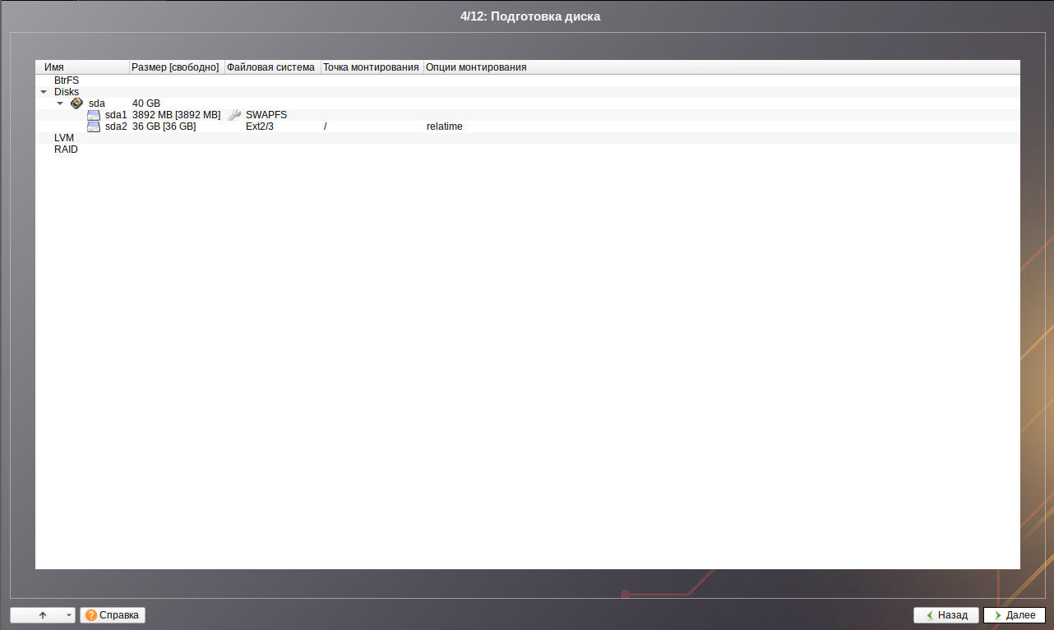Collapse the sda disk node
Screen dimensions: 1054x630
tap(60, 103)
